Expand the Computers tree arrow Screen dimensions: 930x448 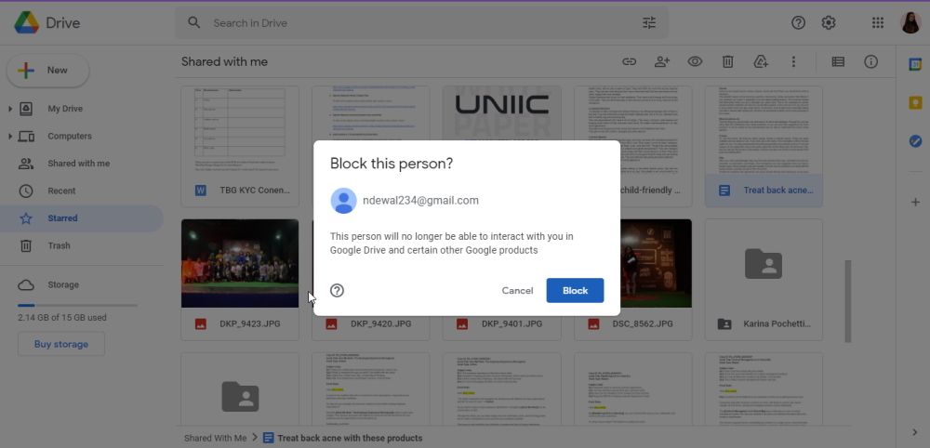(x=10, y=137)
